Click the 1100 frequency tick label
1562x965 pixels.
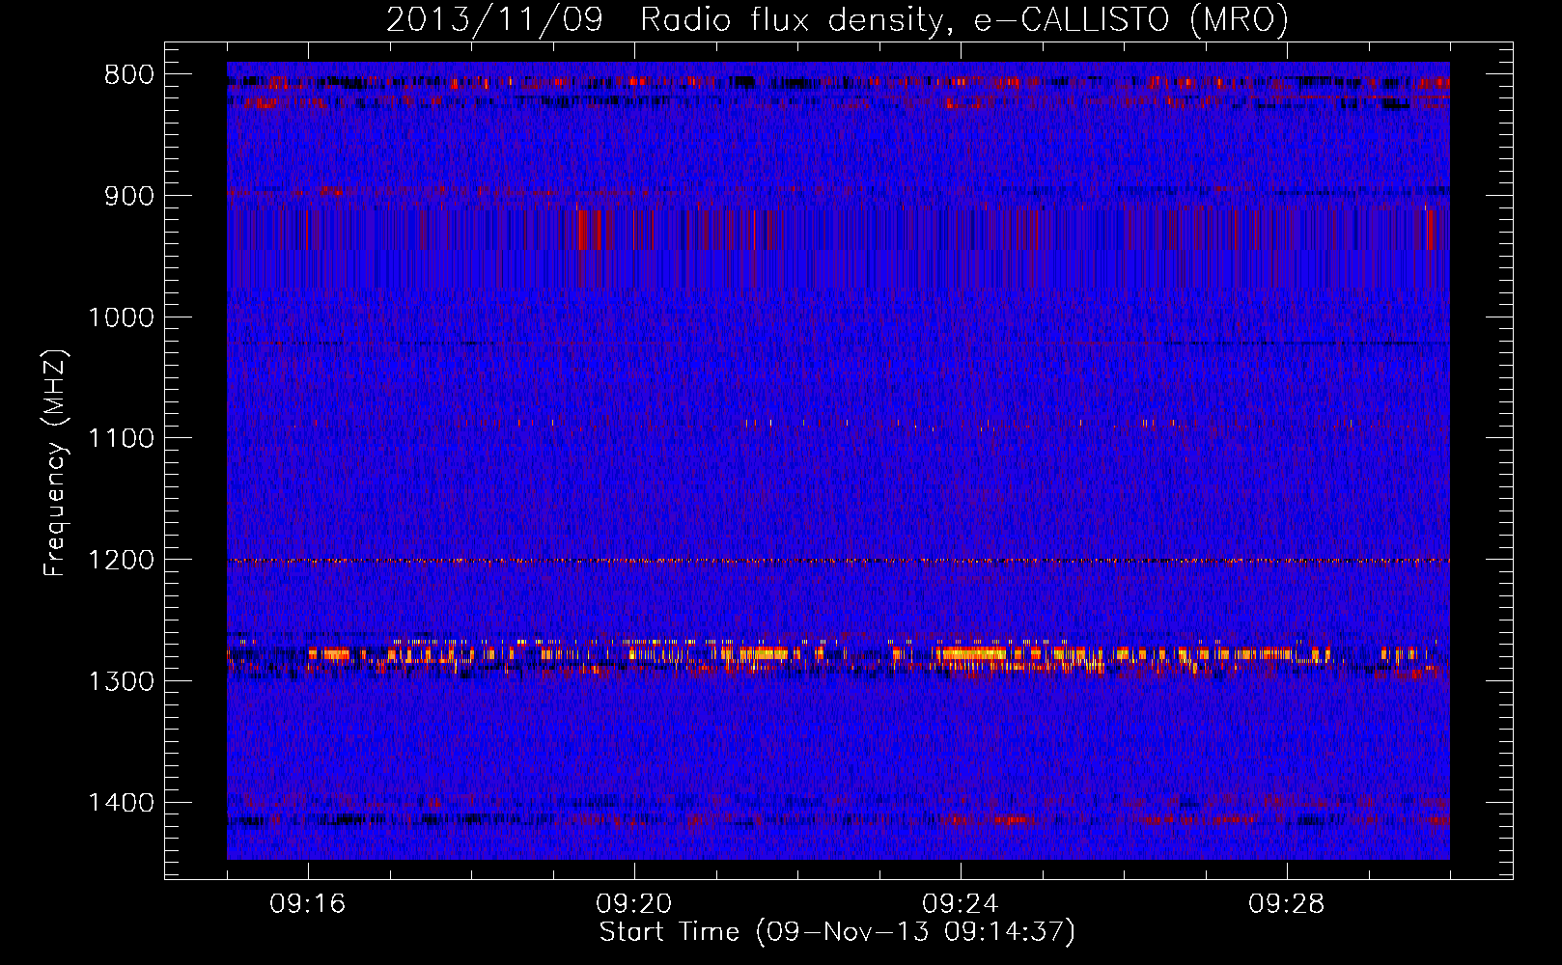pos(121,439)
